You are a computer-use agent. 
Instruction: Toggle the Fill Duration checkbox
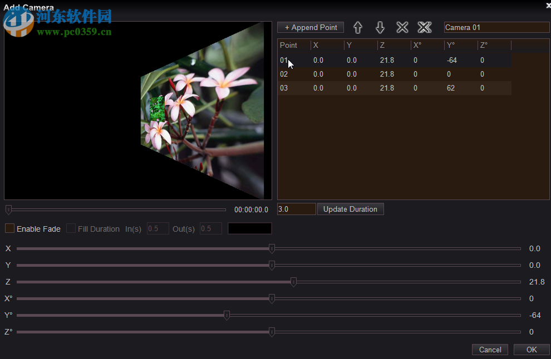tap(71, 228)
